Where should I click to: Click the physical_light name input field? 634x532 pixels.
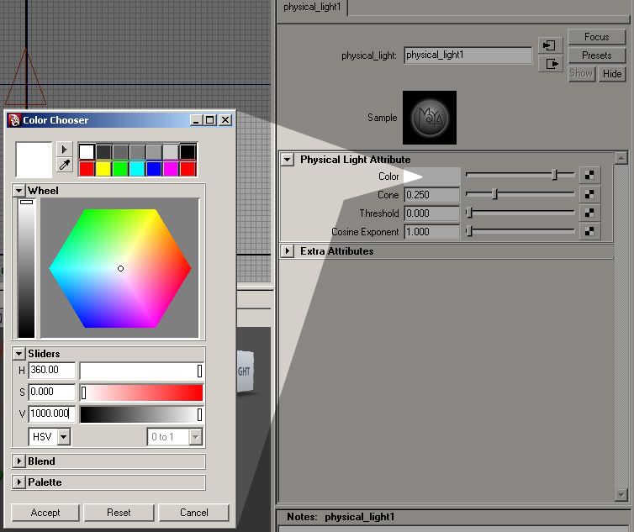pyautogui.click(x=468, y=55)
